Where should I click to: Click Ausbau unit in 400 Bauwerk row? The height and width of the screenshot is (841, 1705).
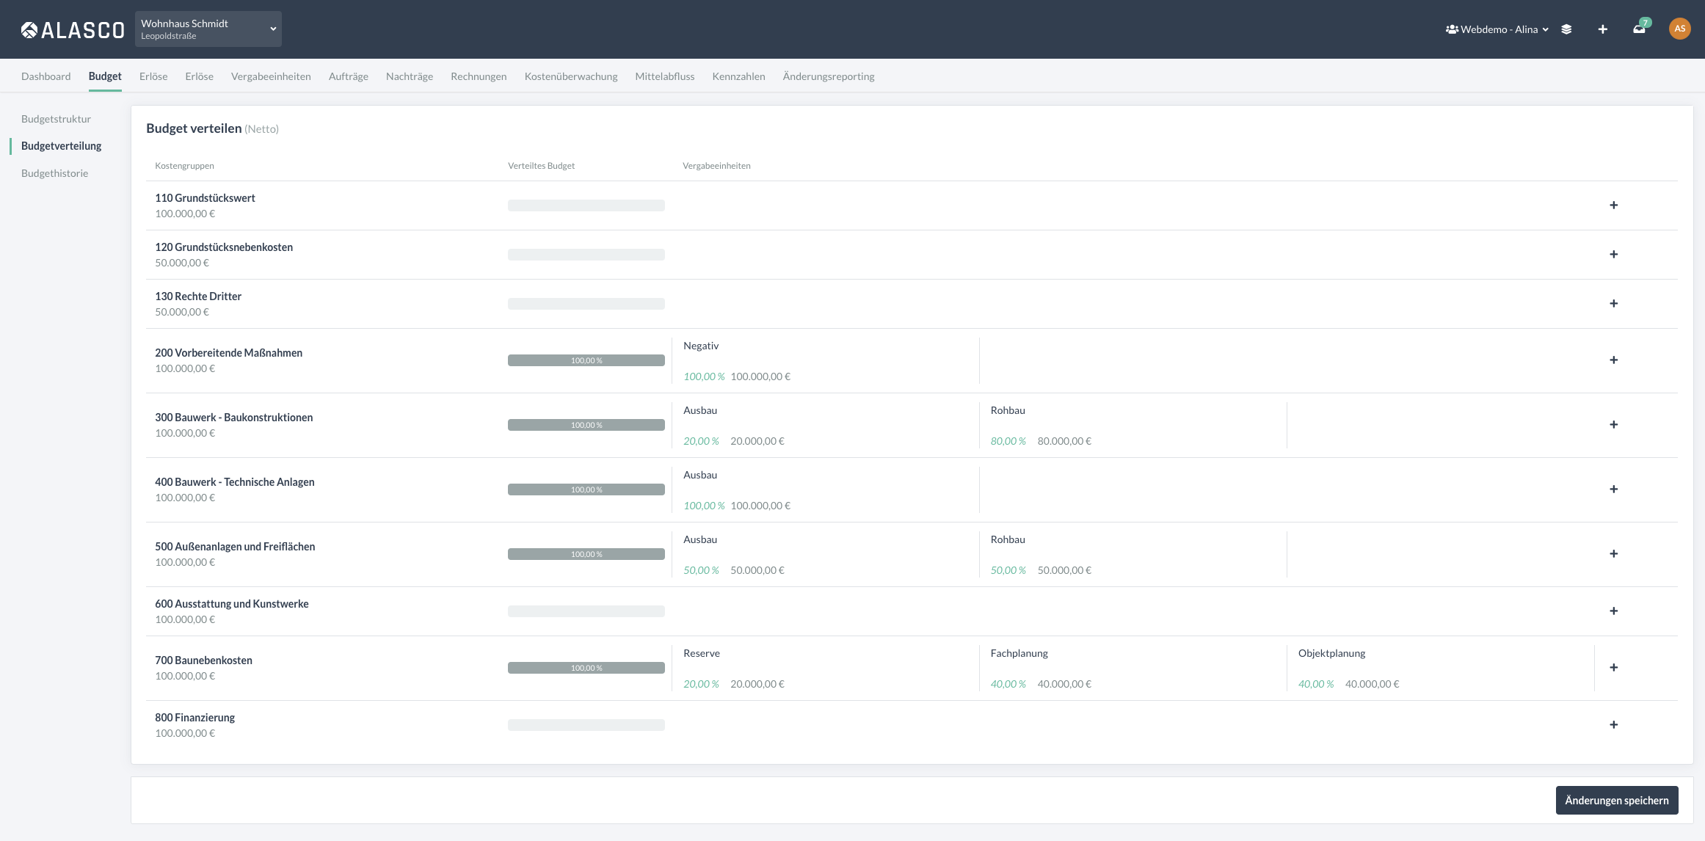pyautogui.click(x=700, y=475)
